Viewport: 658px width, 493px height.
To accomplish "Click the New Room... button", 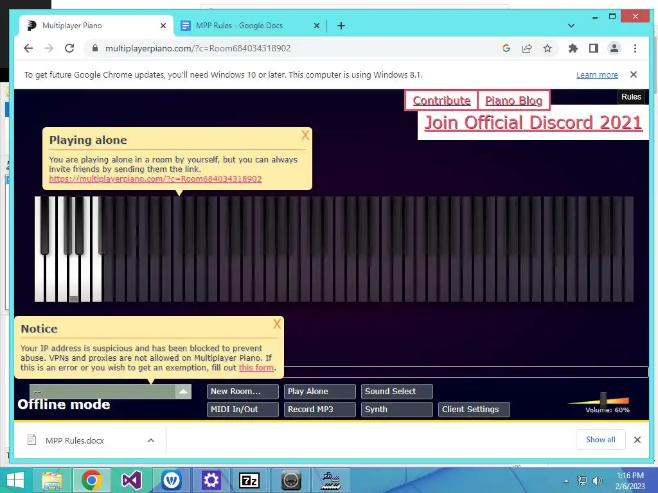I will click(242, 391).
